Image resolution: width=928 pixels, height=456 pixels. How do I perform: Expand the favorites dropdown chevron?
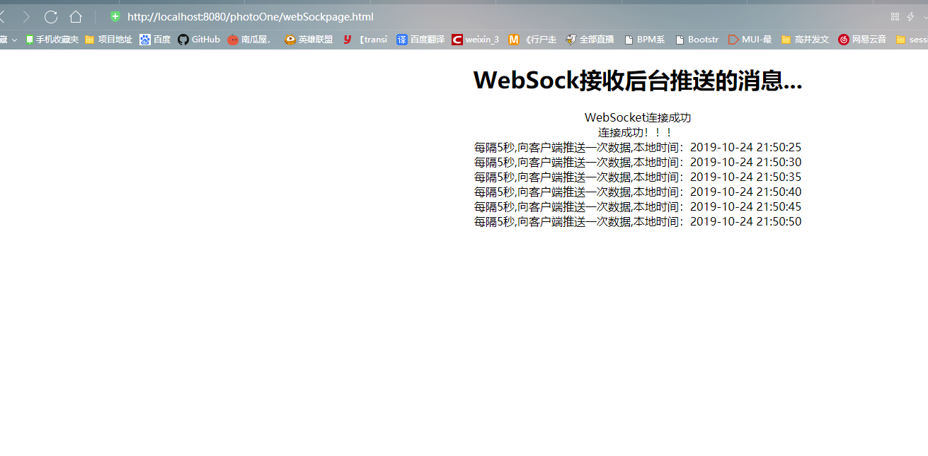click(x=14, y=40)
